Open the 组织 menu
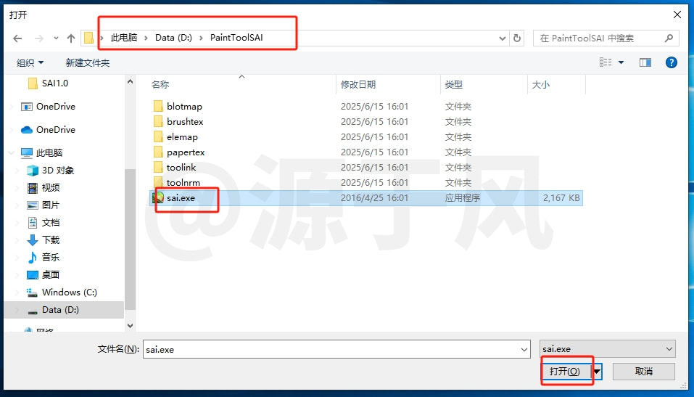The image size is (694, 397). pyautogui.click(x=30, y=63)
